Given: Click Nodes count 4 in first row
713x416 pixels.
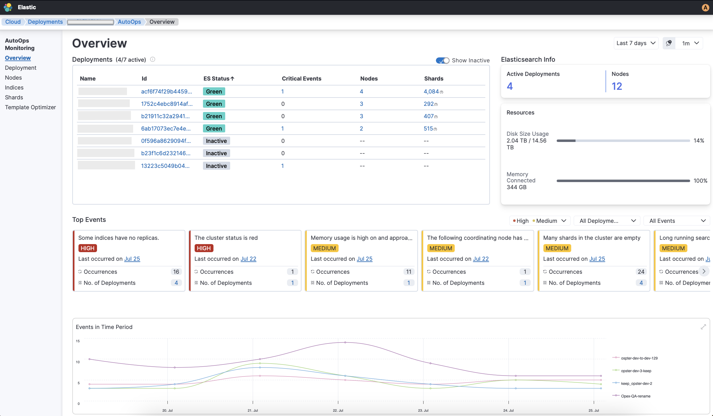Looking at the screenshot, I should (361, 91).
